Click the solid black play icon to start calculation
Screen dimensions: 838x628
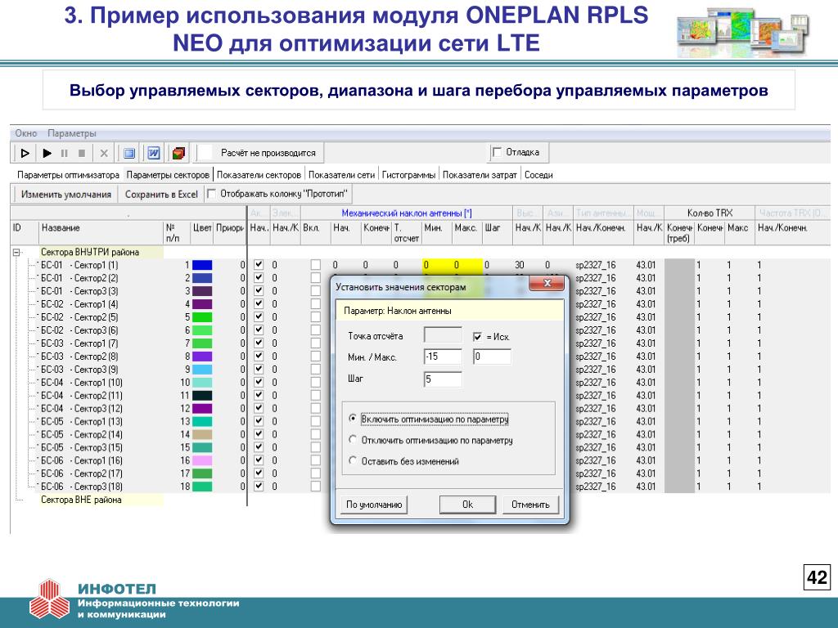(47, 153)
